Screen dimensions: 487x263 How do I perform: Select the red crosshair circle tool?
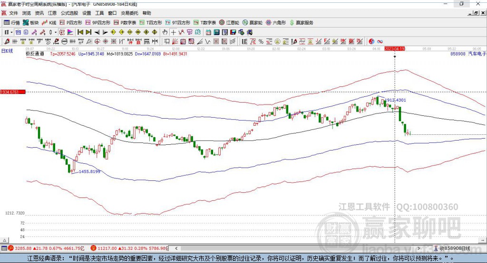click(97, 42)
